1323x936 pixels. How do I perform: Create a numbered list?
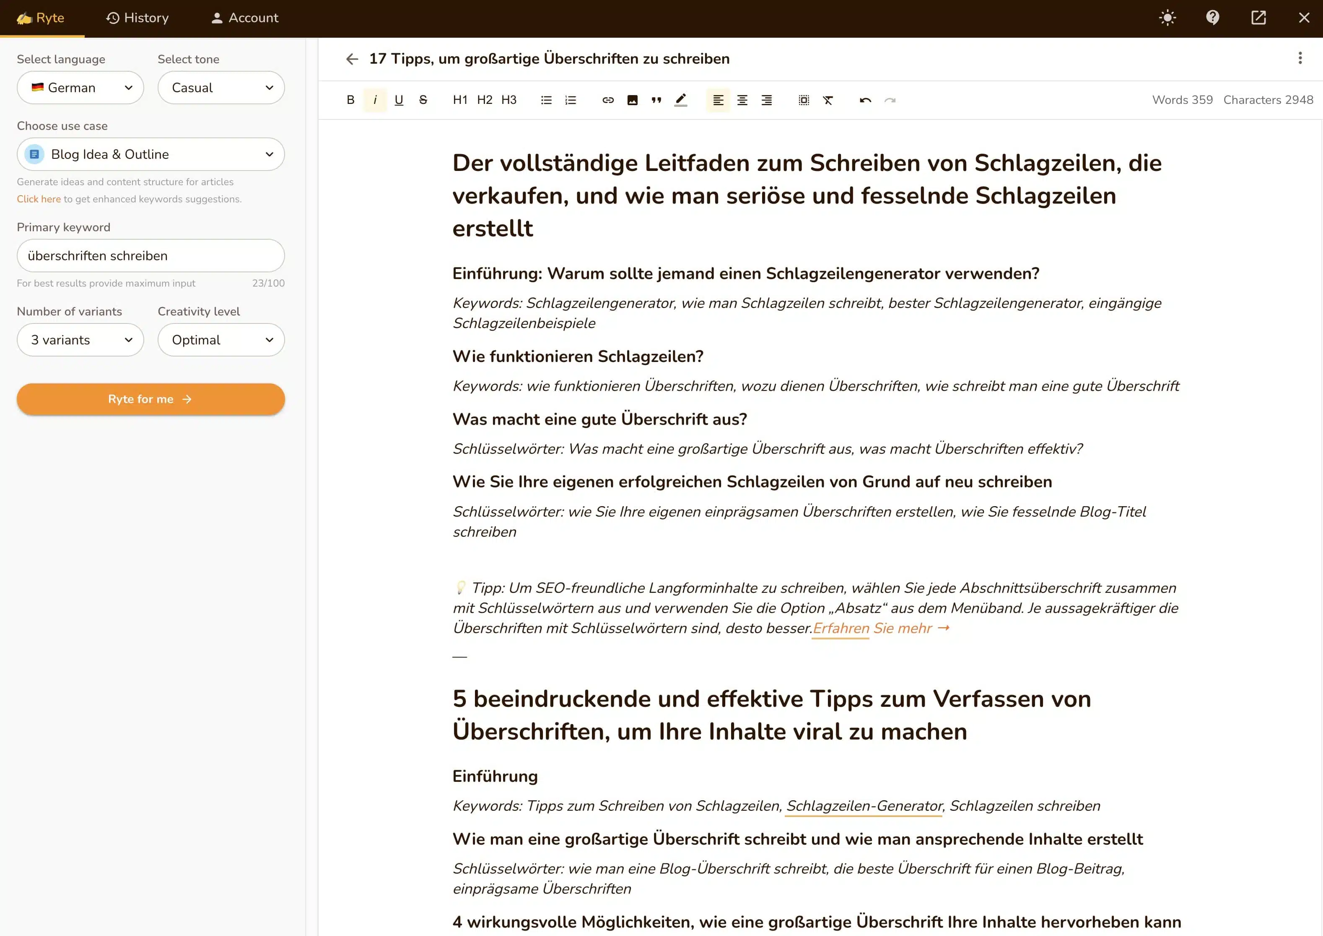571,100
